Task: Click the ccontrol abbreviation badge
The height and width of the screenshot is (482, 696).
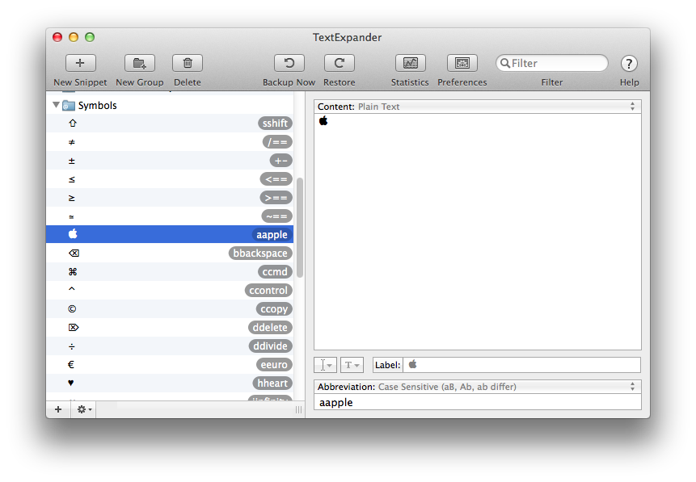Action: pos(268,291)
